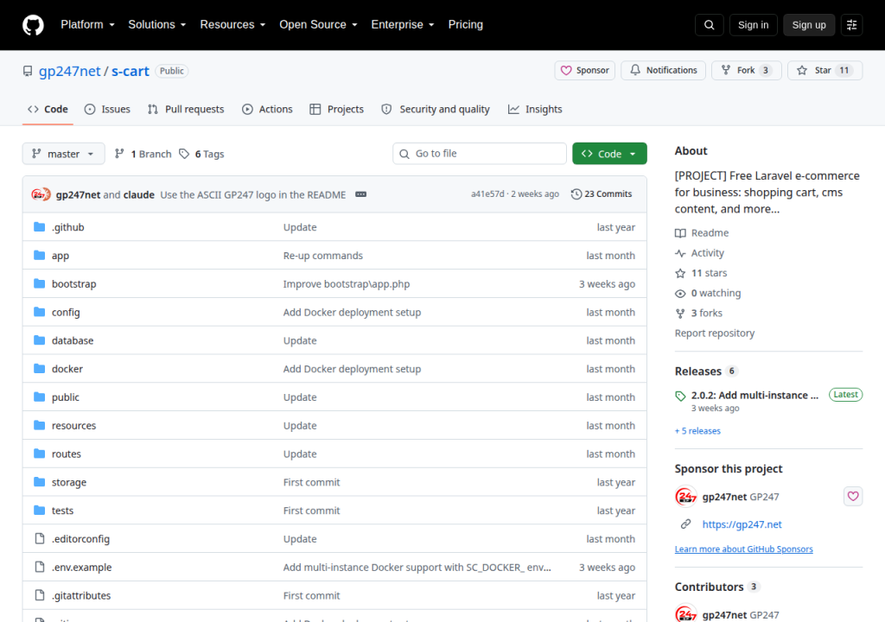Switch to the Actions tab
Image resolution: width=885 pixels, height=622 pixels.
(267, 110)
